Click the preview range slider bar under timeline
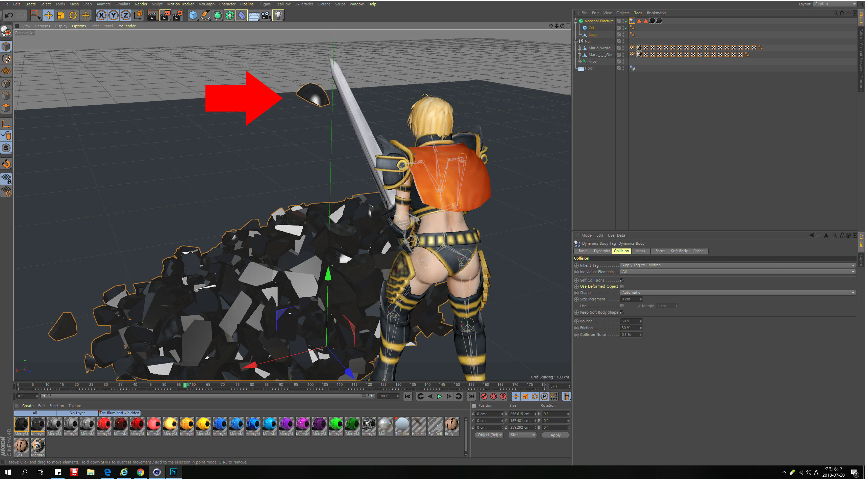The height and width of the screenshot is (479, 865). click(207, 396)
